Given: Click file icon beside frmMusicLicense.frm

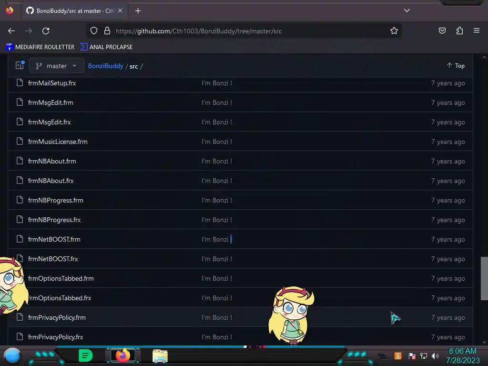Looking at the screenshot, I should pos(20,141).
